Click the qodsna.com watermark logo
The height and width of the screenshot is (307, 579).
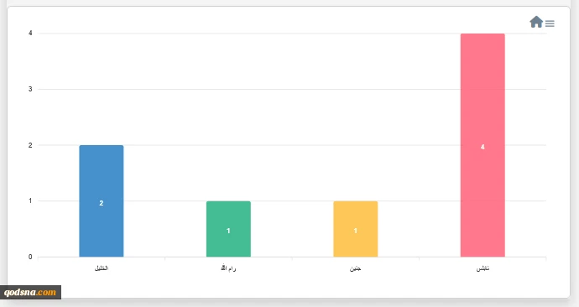[x=30, y=292]
